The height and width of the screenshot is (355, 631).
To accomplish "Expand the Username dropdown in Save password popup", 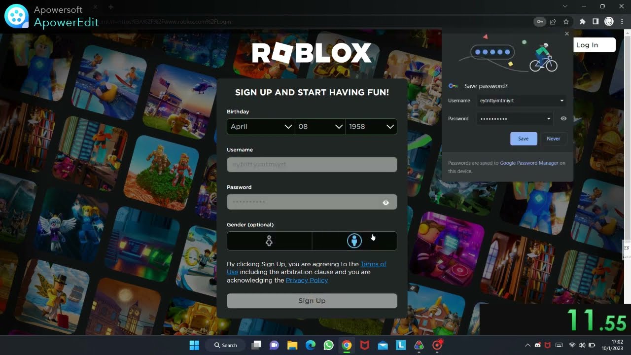I will click(x=561, y=101).
